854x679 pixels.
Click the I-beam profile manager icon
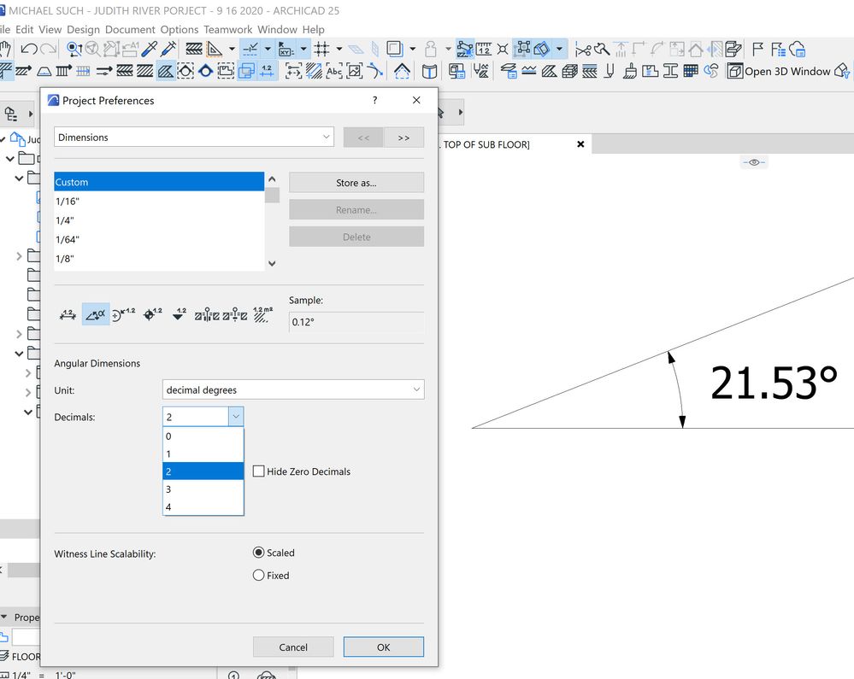pos(670,71)
